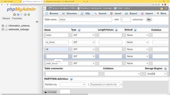Switch to the SQL tab
Image resolution: width=170 pixels, height=95 pixels.
point(86,13)
